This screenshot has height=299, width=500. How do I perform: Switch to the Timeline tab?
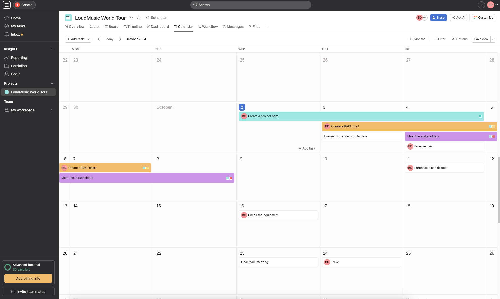[x=133, y=27]
